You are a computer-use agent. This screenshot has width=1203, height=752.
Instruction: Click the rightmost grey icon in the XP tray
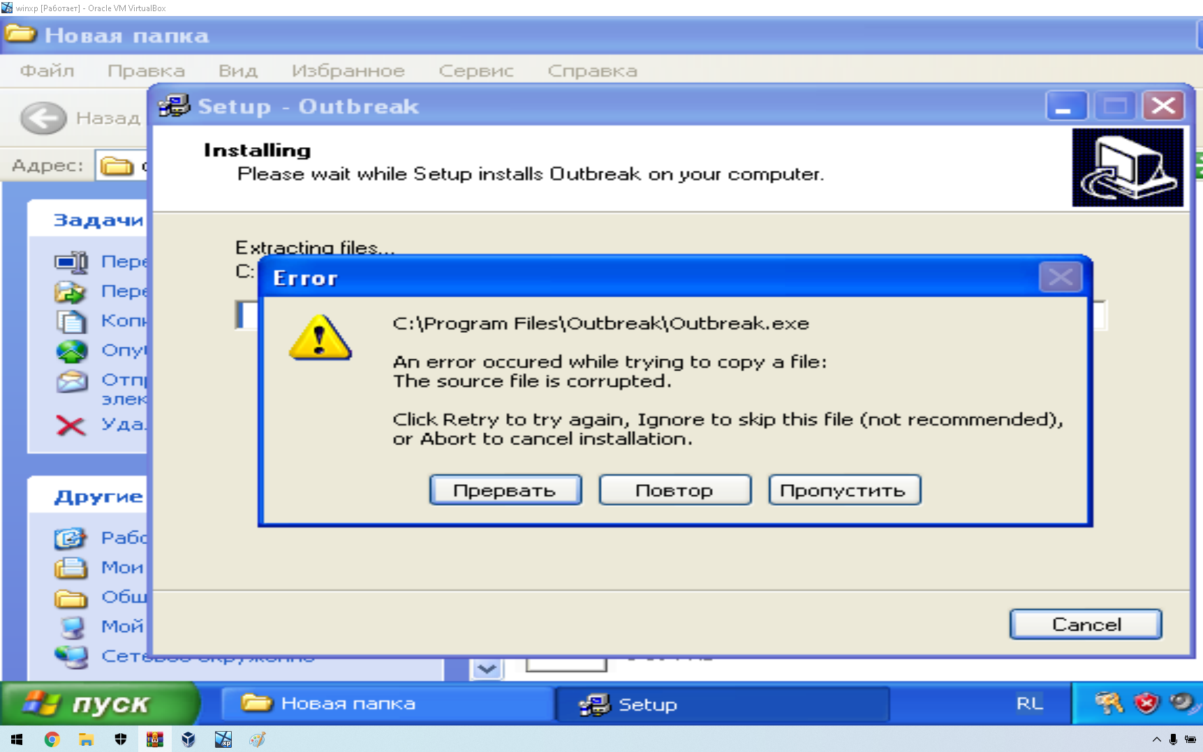(1183, 702)
